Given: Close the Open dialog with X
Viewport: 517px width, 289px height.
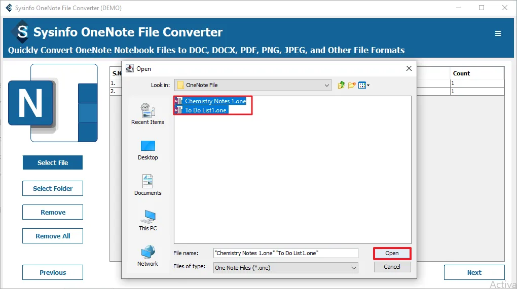Looking at the screenshot, I should [x=409, y=68].
